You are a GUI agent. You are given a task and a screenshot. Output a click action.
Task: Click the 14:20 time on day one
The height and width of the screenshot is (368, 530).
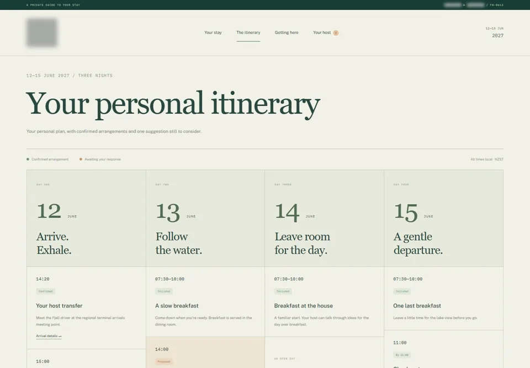43,279
